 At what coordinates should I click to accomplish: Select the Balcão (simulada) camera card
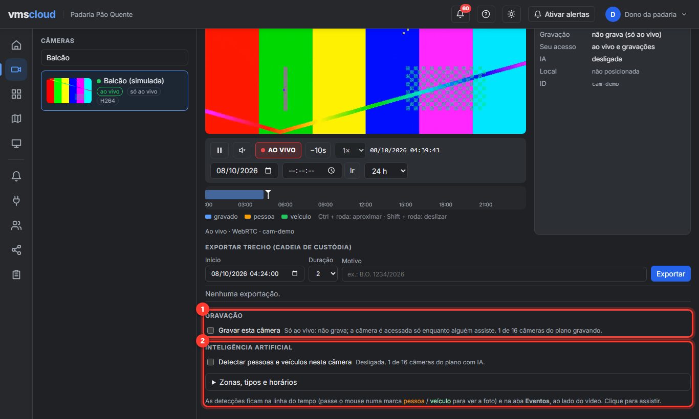point(115,90)
